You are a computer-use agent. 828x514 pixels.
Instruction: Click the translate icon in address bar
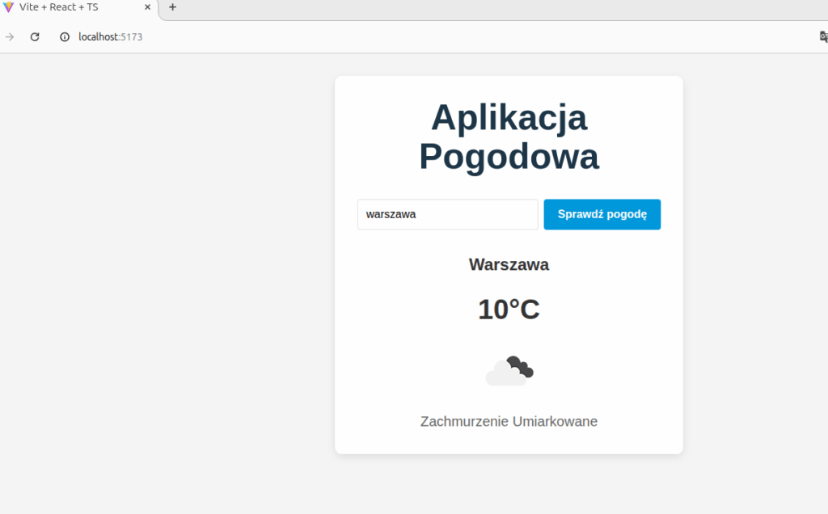tap(823, 37)
